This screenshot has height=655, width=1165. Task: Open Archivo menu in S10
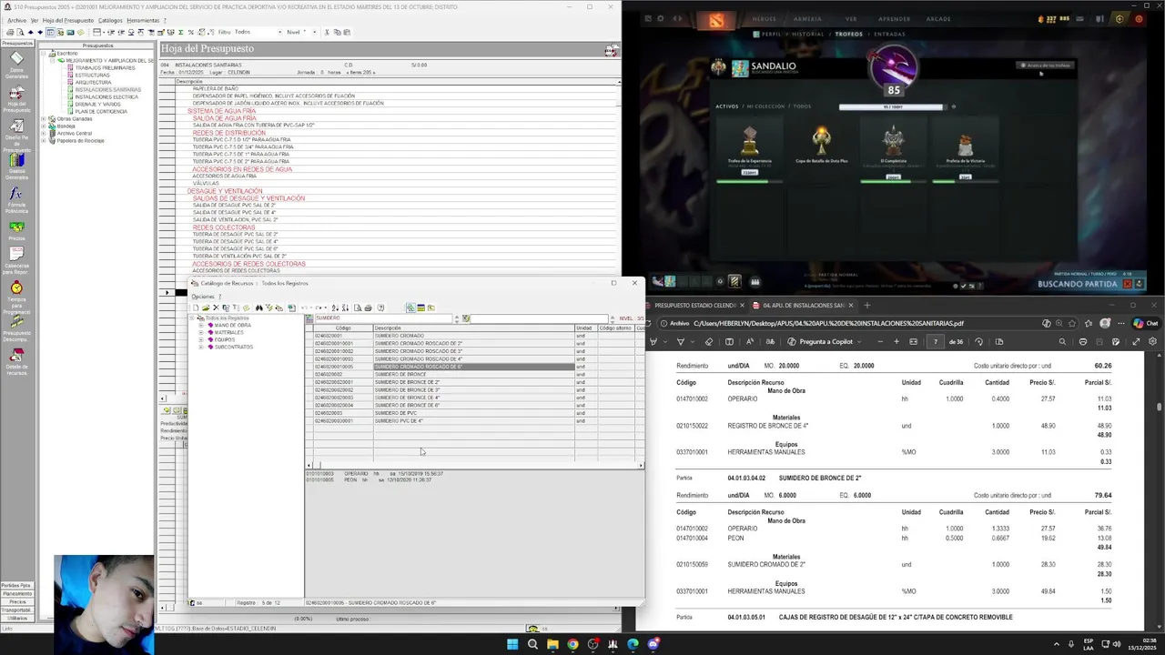click(x=16, y=20)
